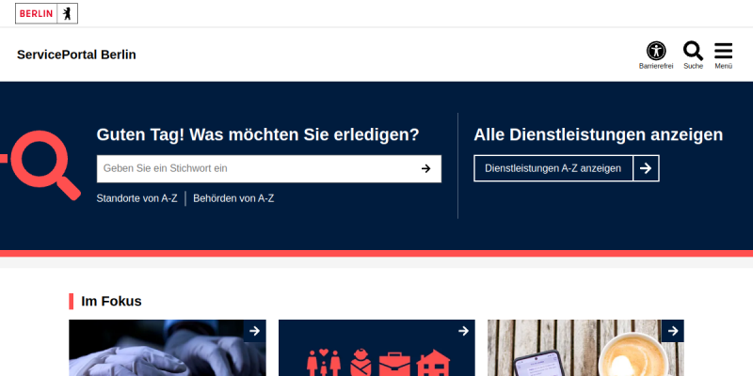Open Behörden von A-Z link

coord(233,198)
